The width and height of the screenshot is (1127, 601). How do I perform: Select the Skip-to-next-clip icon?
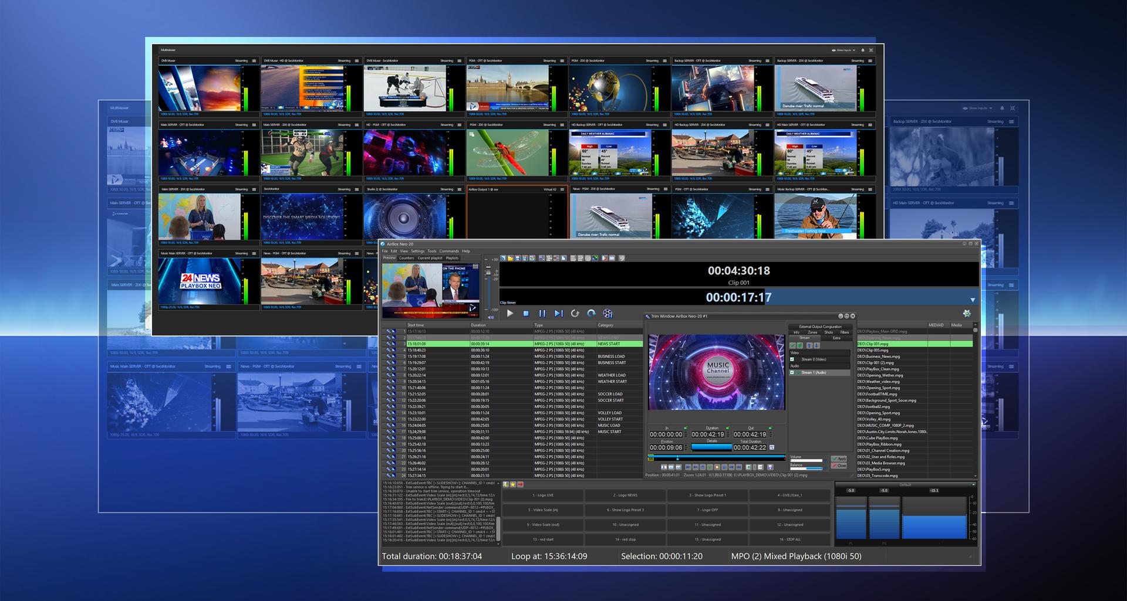(x=558, y=314)
